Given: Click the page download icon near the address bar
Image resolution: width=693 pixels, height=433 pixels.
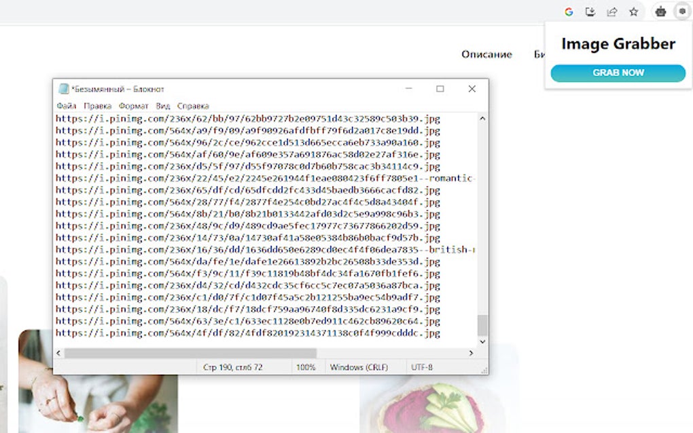Looking at the screenshot, I should [x=591, y=11].
